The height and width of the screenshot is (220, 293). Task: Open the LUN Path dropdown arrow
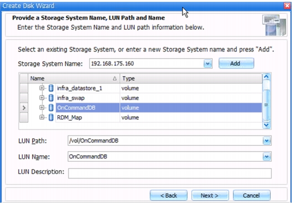pyautogui.click(x=267, y=141)
